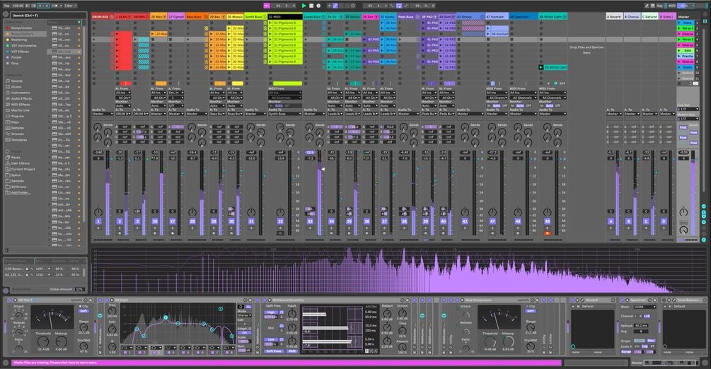Select the 47 Kontakt track header
Image resolution: width=711 pixels, height=369 pixels.
point(497,17)
